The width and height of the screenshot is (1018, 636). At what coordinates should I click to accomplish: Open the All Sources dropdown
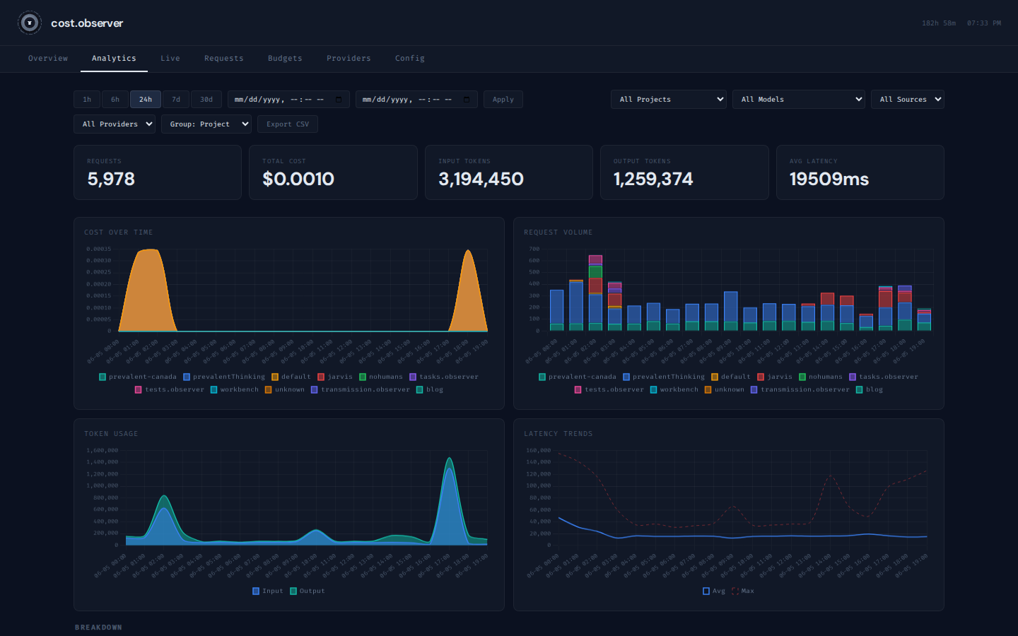908,100
